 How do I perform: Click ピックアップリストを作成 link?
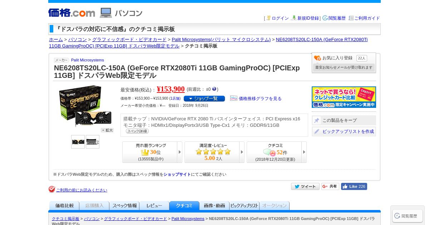[348, 131]
